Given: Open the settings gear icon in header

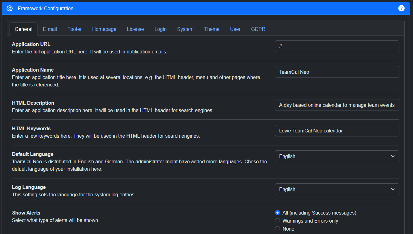Looking at the screenshot, I should coord(10,8).
